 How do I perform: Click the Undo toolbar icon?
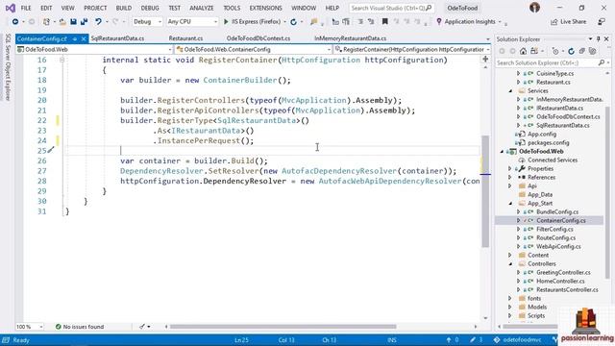(98, 22)
